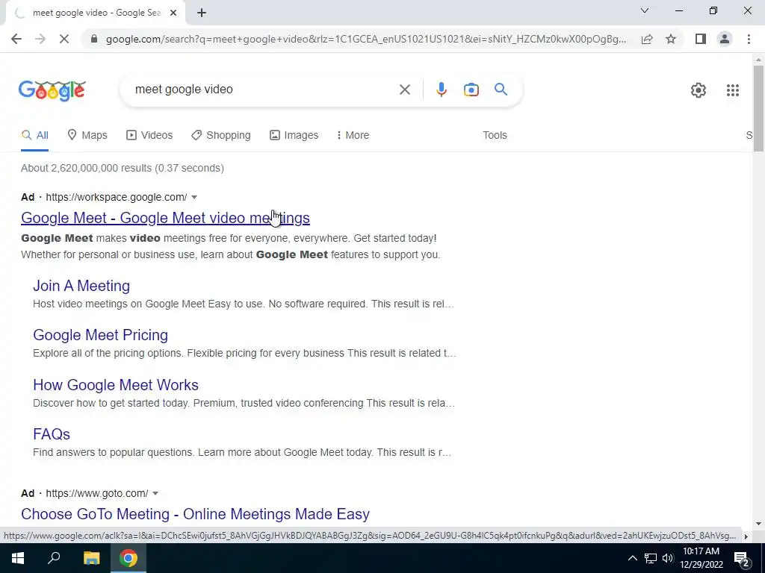Screen dimensions: 765x573
Task: Open the volume tray icon
Action: pyautogui.click(x=668, y=558)
